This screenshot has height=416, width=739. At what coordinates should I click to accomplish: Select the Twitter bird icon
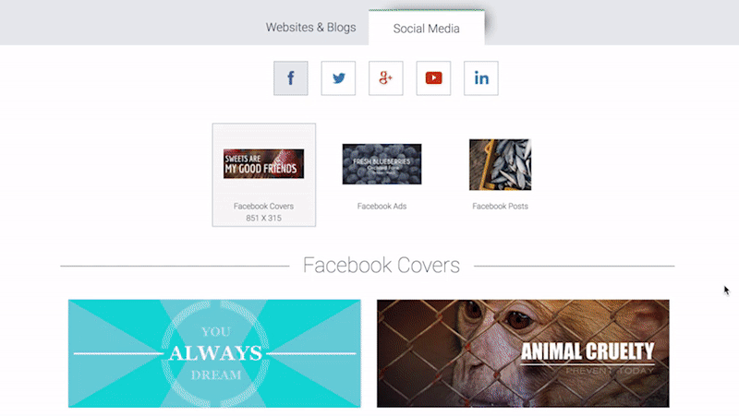pyautogui.click(x=338, y=78)
